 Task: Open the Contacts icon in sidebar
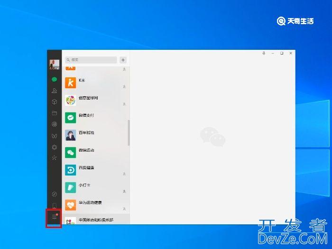pos(55,91)
